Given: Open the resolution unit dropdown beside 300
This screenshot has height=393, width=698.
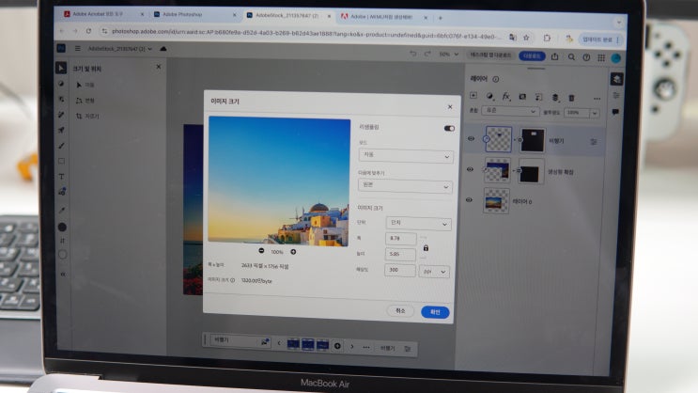Looking at the screenshot, I should pyautogui.click(x=434, y=271).
